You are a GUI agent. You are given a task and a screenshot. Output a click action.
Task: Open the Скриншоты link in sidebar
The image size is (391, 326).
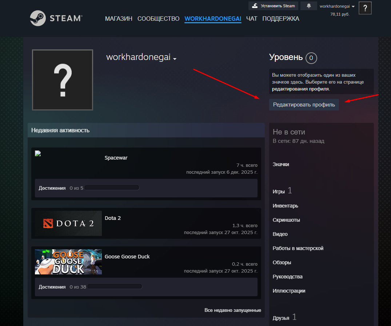[x=286, y=220]
